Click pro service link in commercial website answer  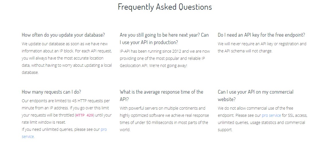pyautogui.click(x=271, y=115)
